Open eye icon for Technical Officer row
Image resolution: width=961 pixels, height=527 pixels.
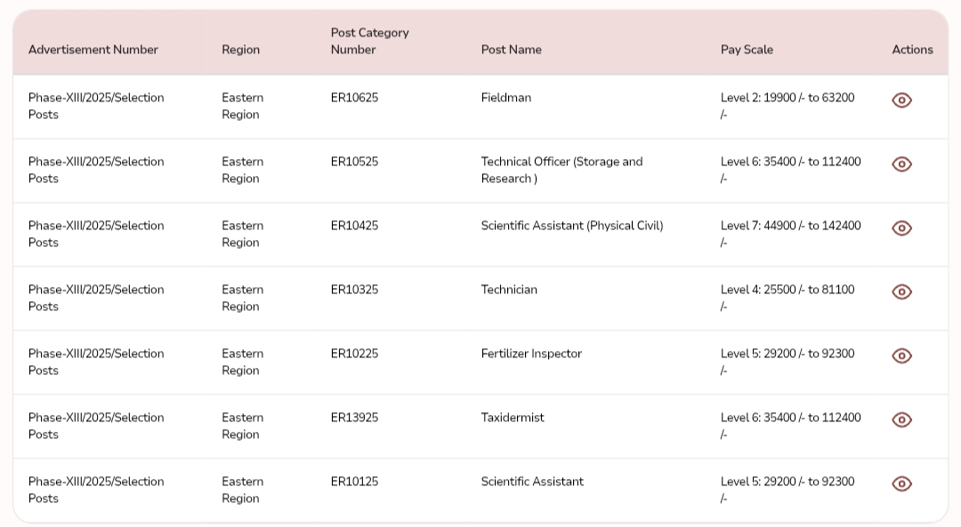pos(901,164)
